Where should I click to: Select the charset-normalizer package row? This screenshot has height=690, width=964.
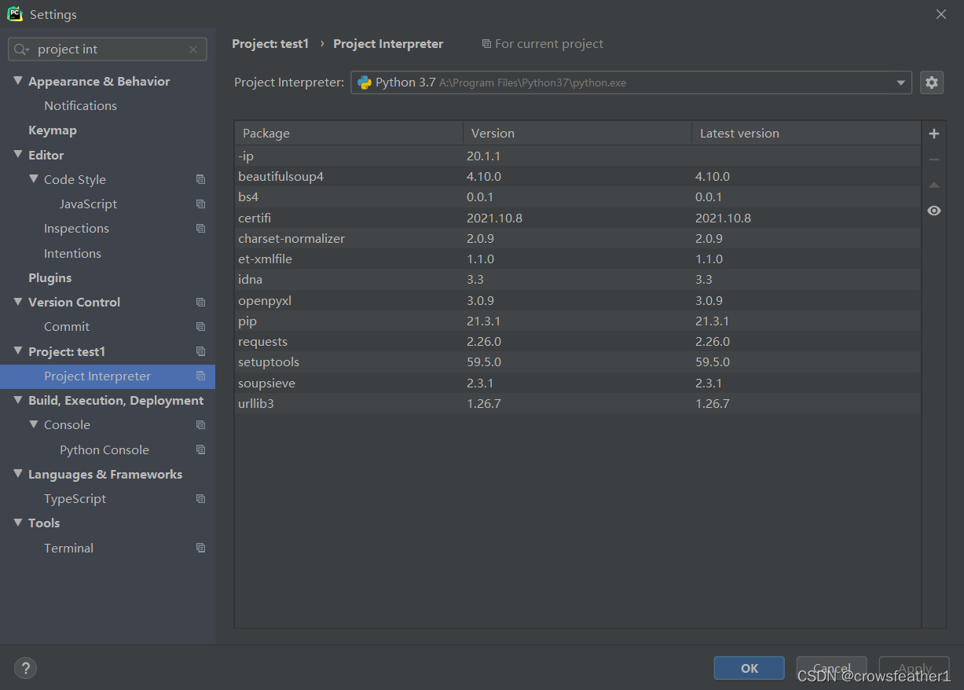pyautogui.click(x=577, y=238)
